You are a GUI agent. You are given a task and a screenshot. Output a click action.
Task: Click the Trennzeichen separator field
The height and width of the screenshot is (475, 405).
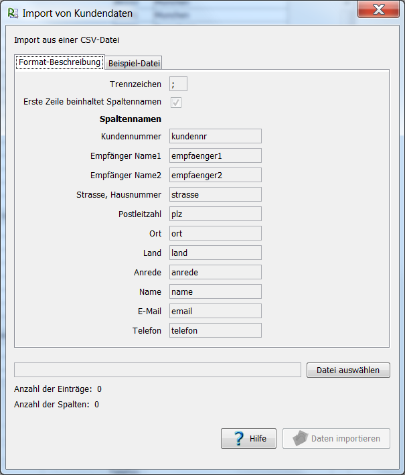178,84
